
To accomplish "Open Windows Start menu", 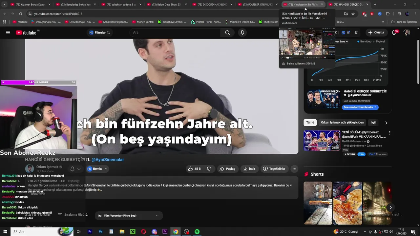I will 5,232.
